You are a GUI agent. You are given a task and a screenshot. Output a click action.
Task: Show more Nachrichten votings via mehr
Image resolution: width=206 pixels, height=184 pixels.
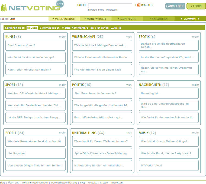click(195, 85)
